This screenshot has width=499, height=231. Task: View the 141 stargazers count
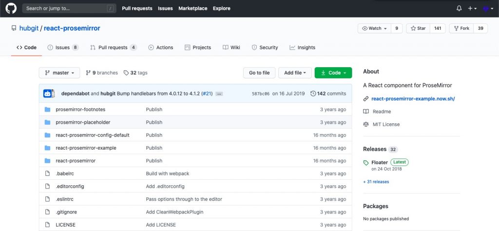pos(438,28)
